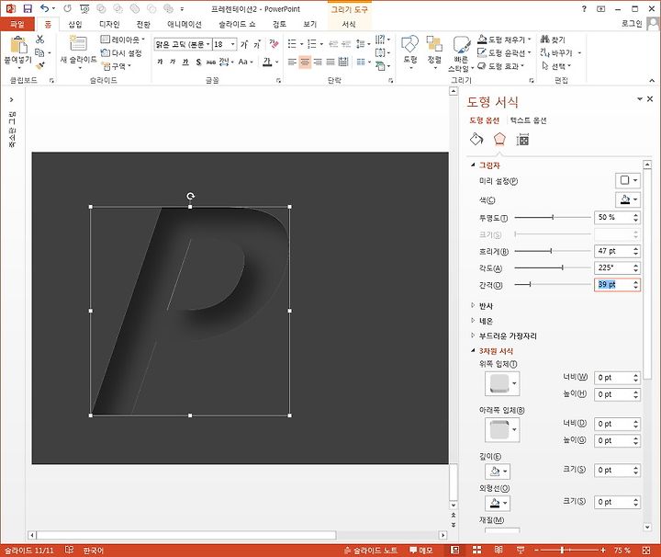Open the Arrange (정렬) icon
The image size is (661, 557).
pos(434,44)
